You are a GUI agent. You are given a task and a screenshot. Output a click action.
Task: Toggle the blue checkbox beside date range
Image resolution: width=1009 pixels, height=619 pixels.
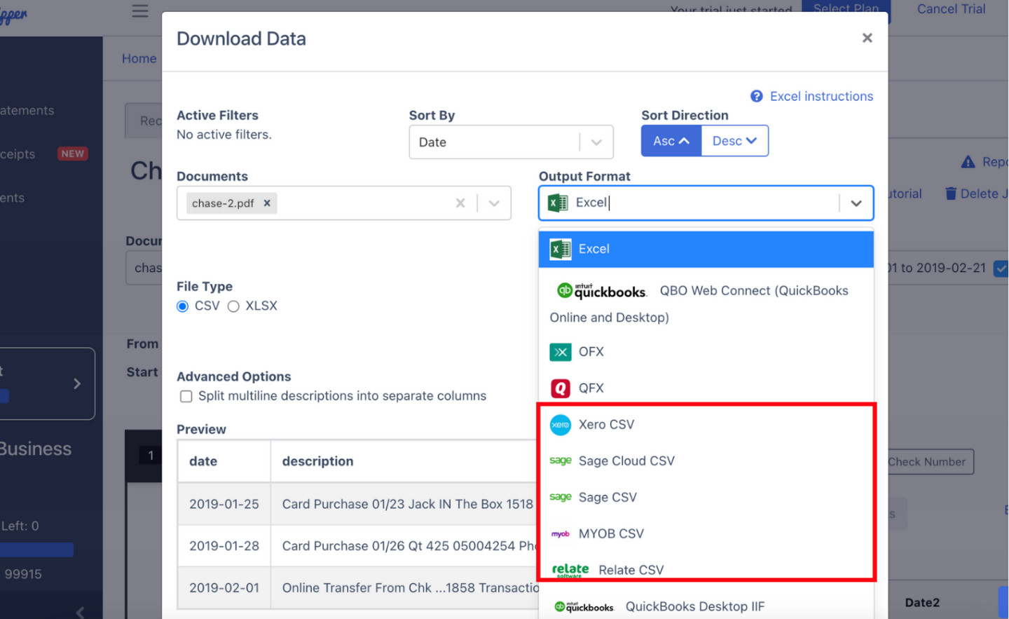[1001, 268]
